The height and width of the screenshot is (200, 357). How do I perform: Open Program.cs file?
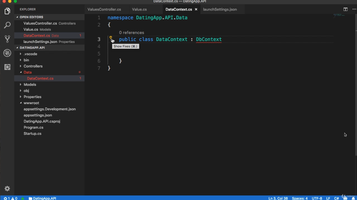tap(49, 128)
